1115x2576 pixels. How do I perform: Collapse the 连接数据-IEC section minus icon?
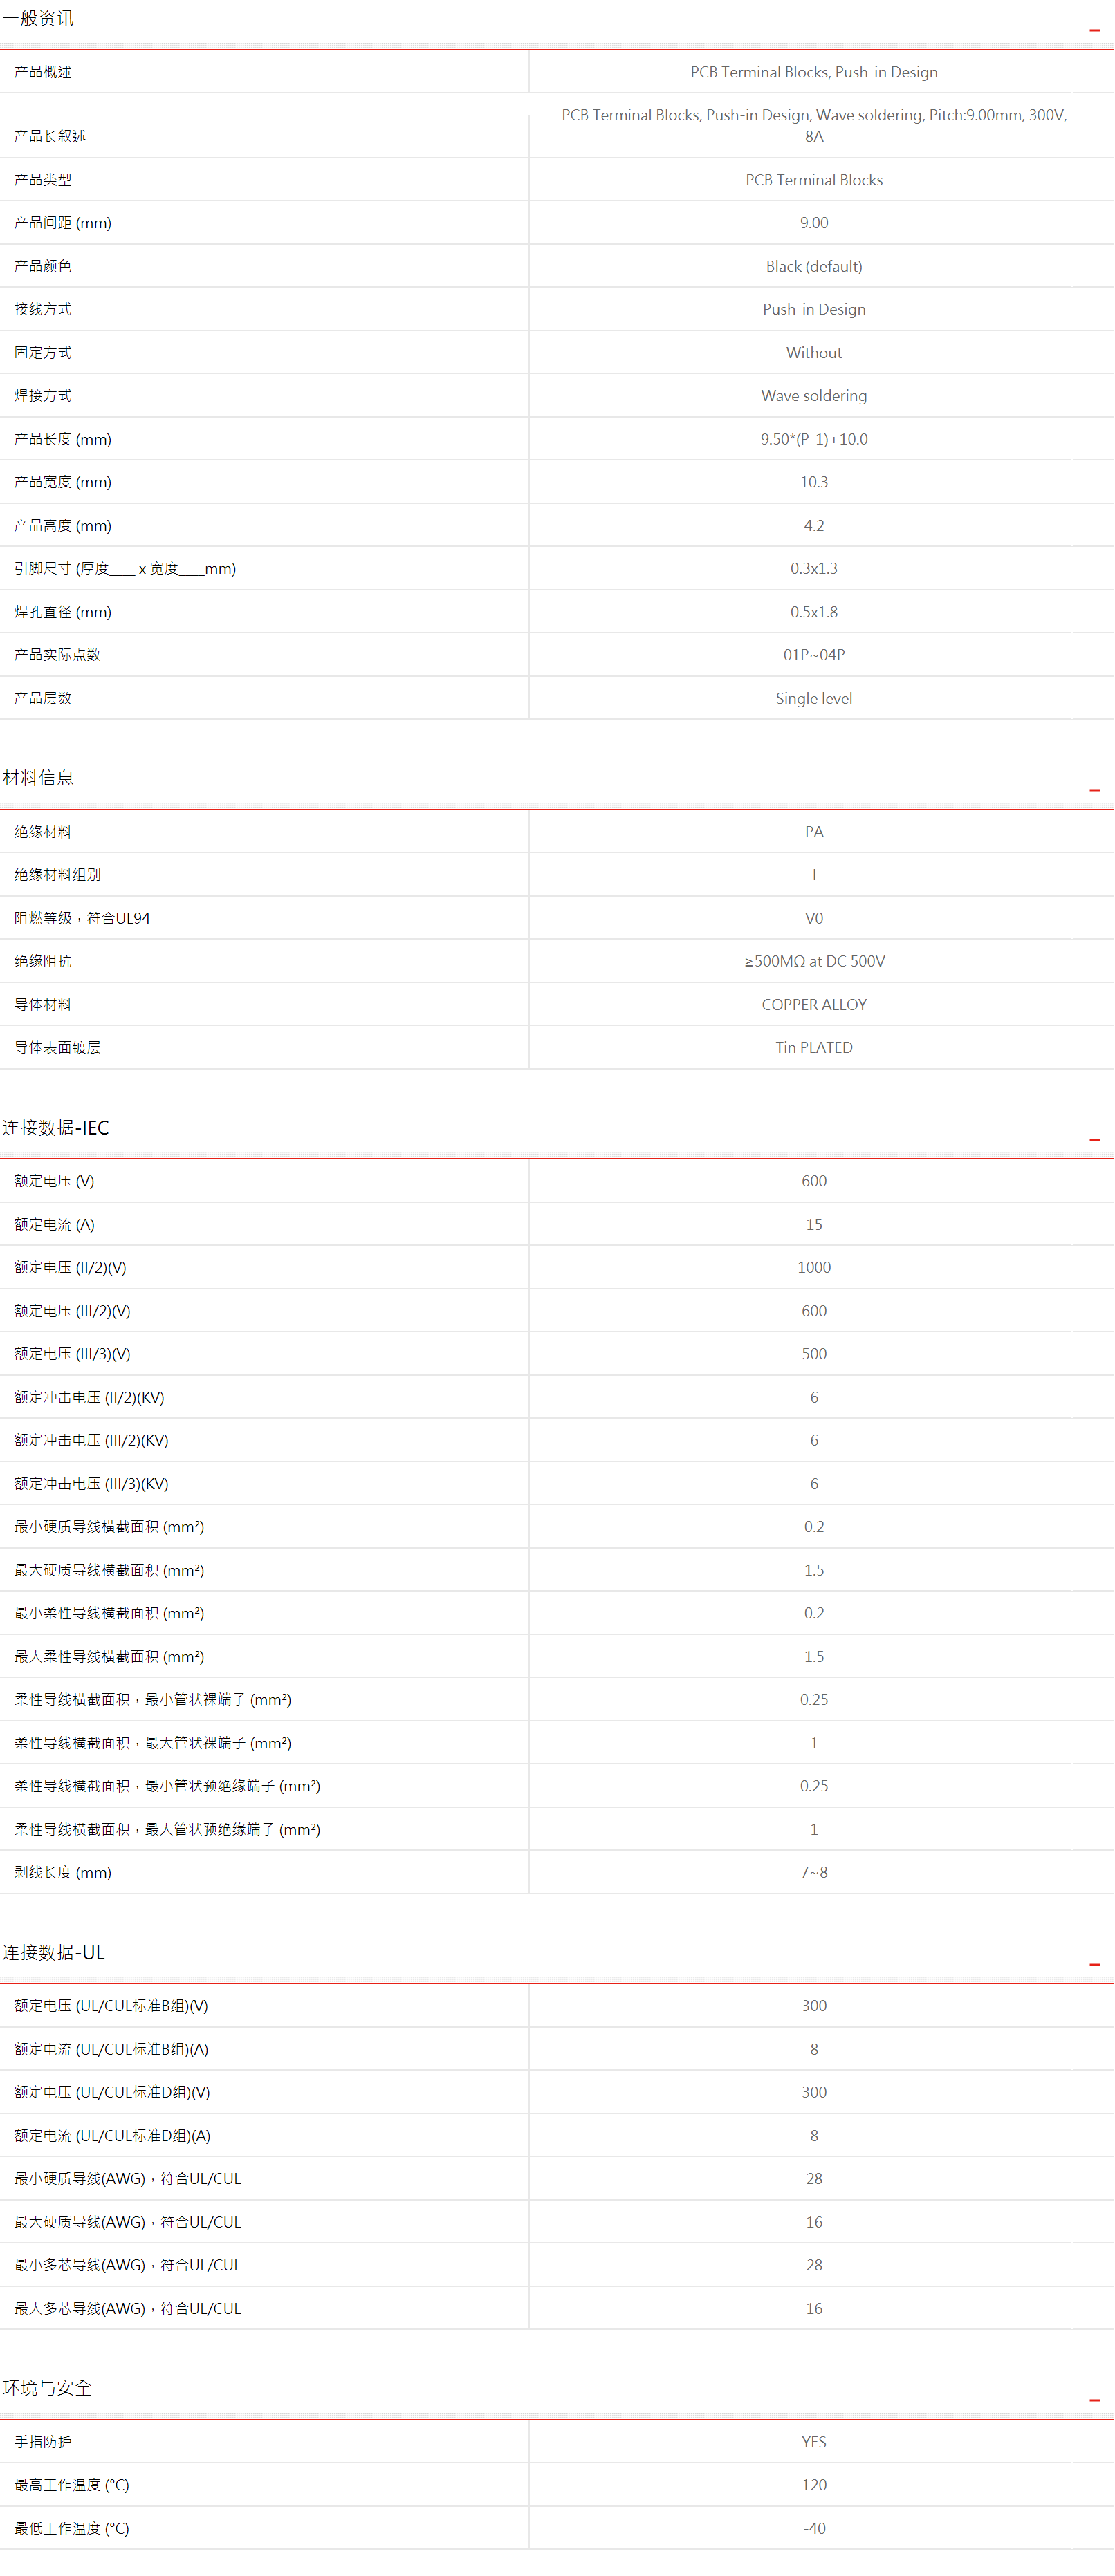tap(1094, 1140)
